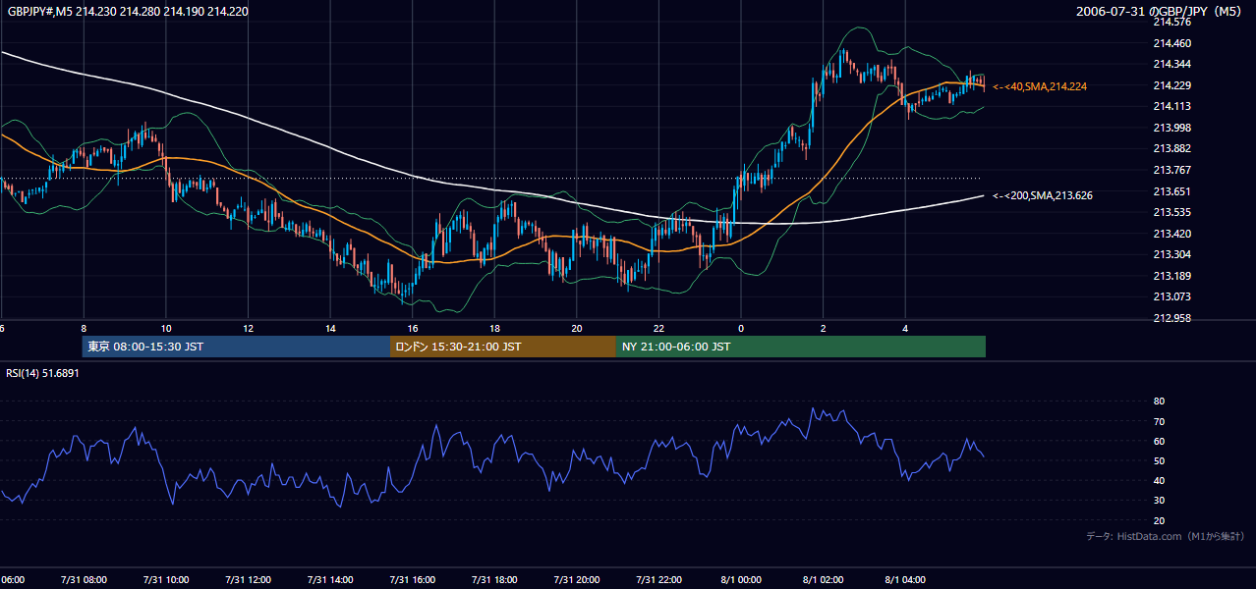Click the 213.767 price axis label

pyautogui.click(x=1171, y=170)
